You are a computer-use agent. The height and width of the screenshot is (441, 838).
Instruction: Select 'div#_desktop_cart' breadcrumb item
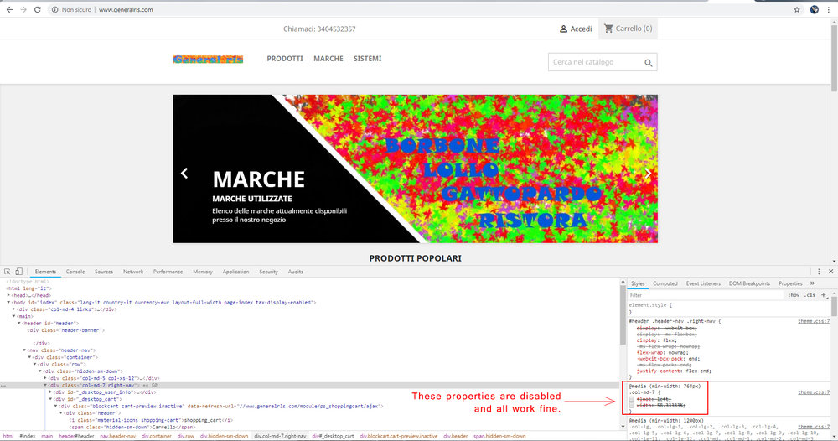[333, 436]
